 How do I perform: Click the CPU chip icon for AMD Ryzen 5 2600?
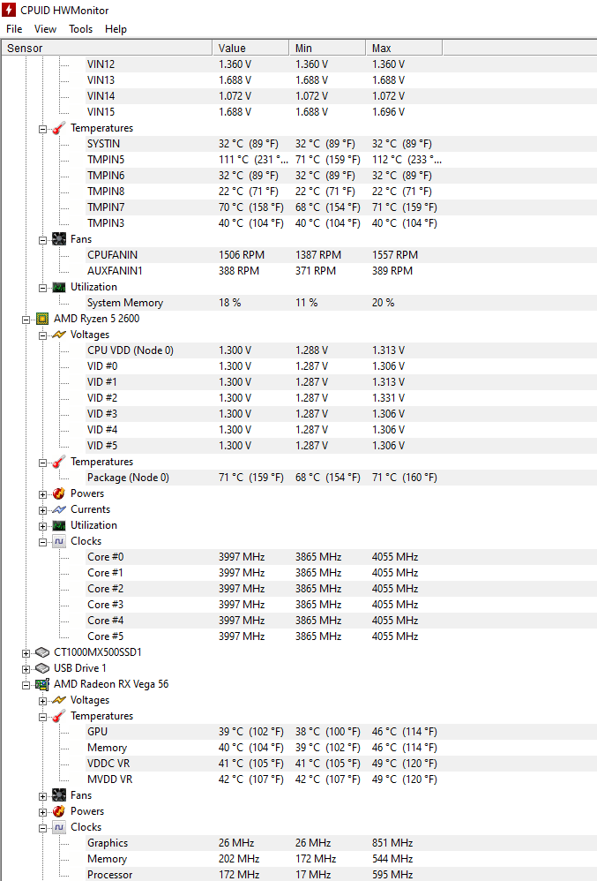tap(42, 320)
